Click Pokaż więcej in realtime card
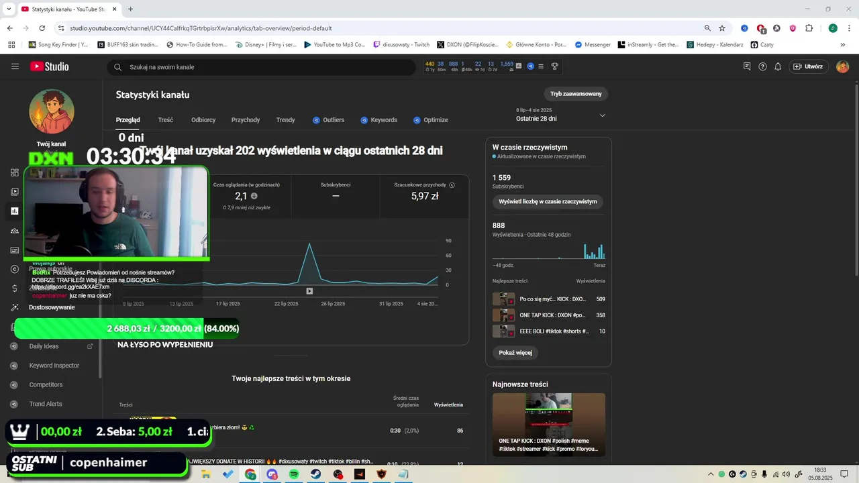Screen dimensions: 859x483 click(x=515, y=352)
